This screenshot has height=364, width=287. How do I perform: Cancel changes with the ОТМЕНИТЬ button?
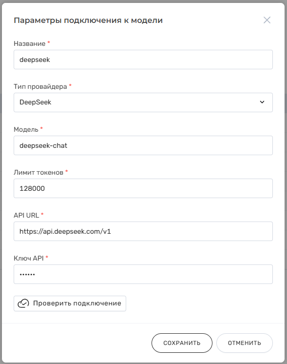pos(244,343)
